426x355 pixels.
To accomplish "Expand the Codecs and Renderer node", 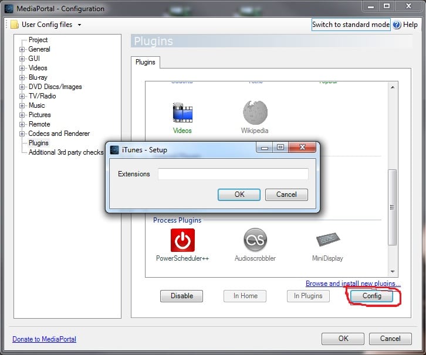I will coord(22,134).
